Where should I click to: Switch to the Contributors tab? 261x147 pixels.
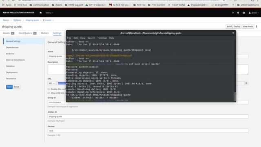[x=27, y=33]
